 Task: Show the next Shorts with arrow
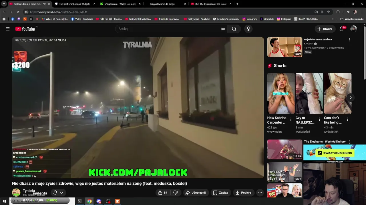(x=351, y=98)
